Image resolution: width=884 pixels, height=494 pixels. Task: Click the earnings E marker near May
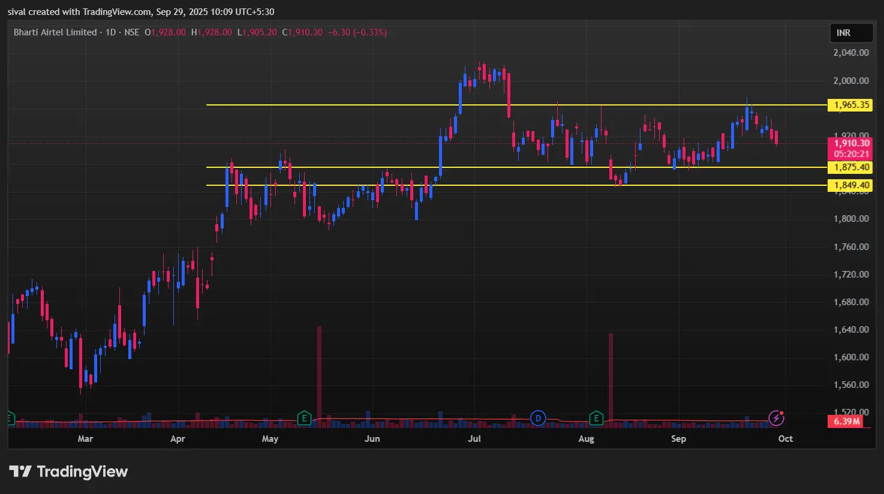pyautogui.click(x=304, y=418)
